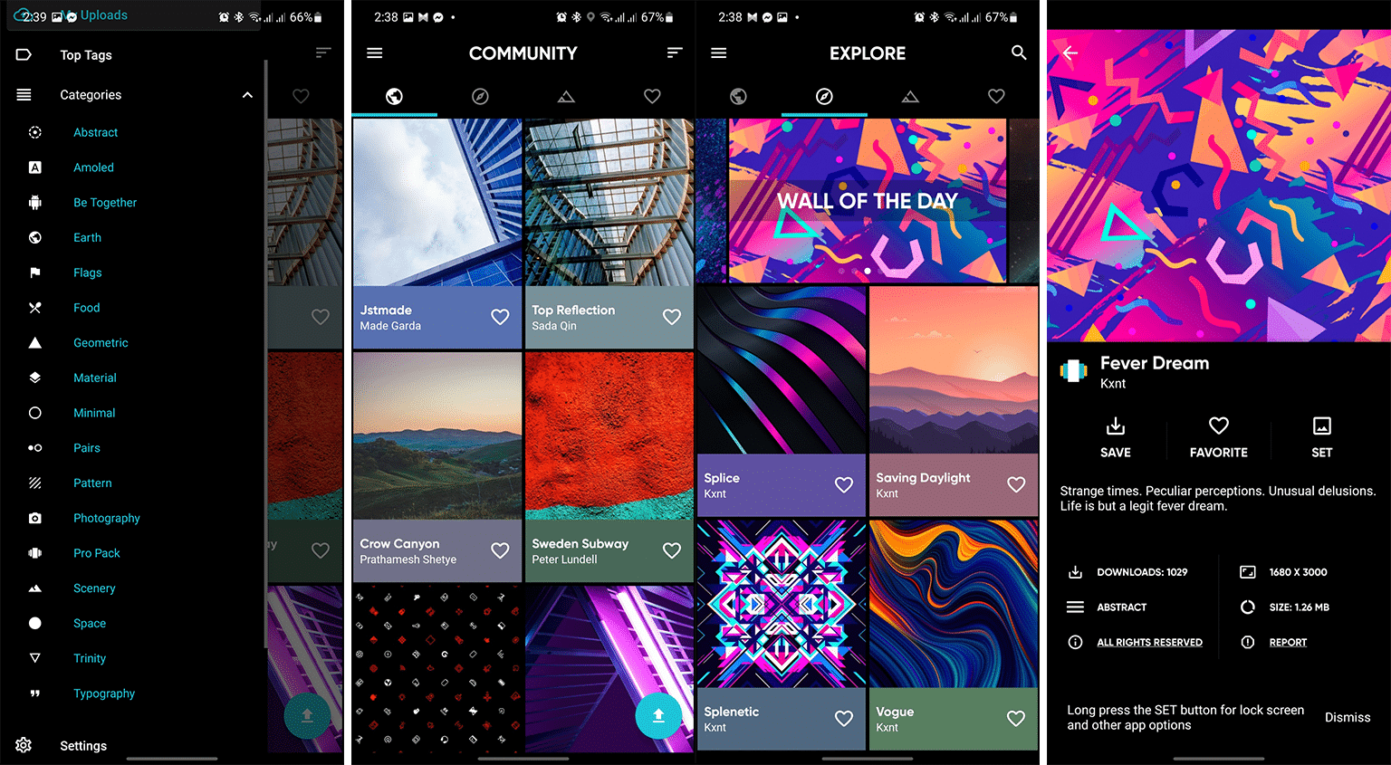
Task: Click the downloads icon beside Downloads: 1029
Action: point(1075,572)
